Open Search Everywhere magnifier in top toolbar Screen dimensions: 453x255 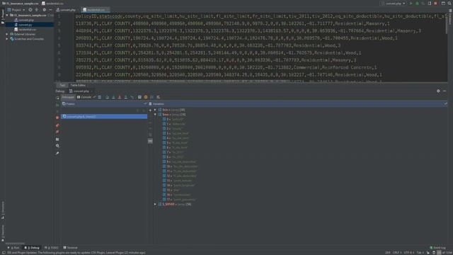click(449, 4)
